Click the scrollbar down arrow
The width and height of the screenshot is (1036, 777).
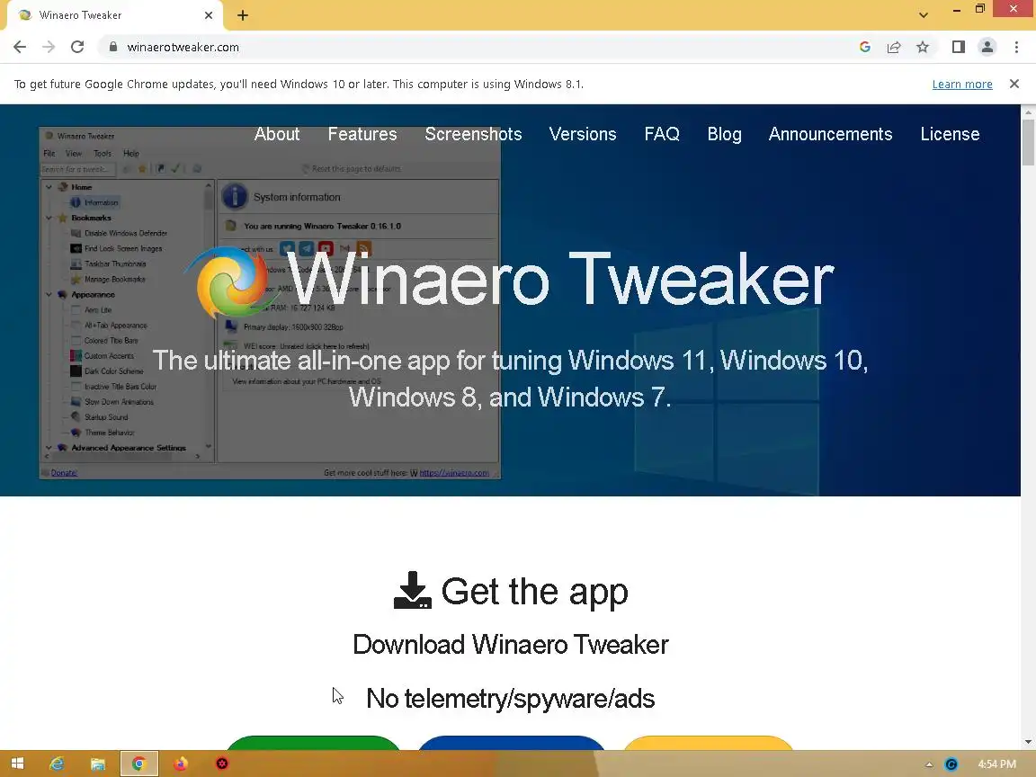1028,743
